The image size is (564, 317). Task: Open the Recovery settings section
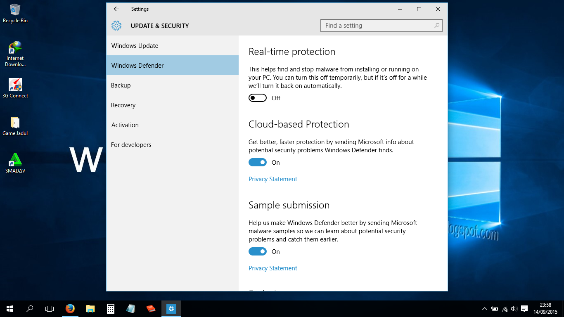click(x=123, y=105)
